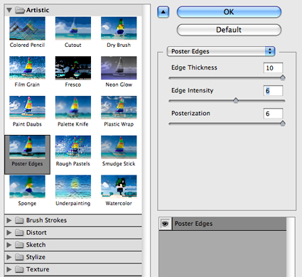
Task: Select the Rough Pastels filter
Action: 73,147
